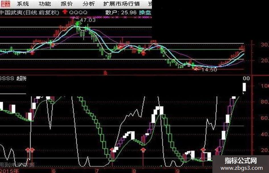Click the 14.50 low price label

pos(209,70)
